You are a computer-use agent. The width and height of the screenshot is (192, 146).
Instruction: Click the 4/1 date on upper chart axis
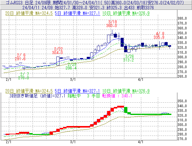(141, 80)
